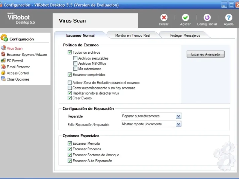Switch to Monitor en Tiempo Real tab
Screen dimensions: 239x179
(132, 36)
